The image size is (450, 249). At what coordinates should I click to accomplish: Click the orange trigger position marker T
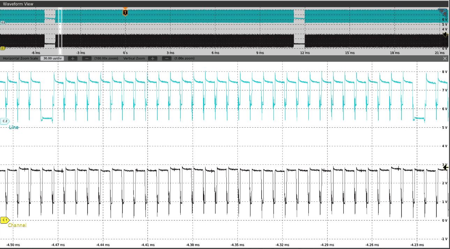[125, 13]
